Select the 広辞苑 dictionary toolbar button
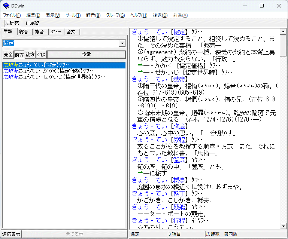The height and width of the screenshot is (239, 288). pos(12,23)
